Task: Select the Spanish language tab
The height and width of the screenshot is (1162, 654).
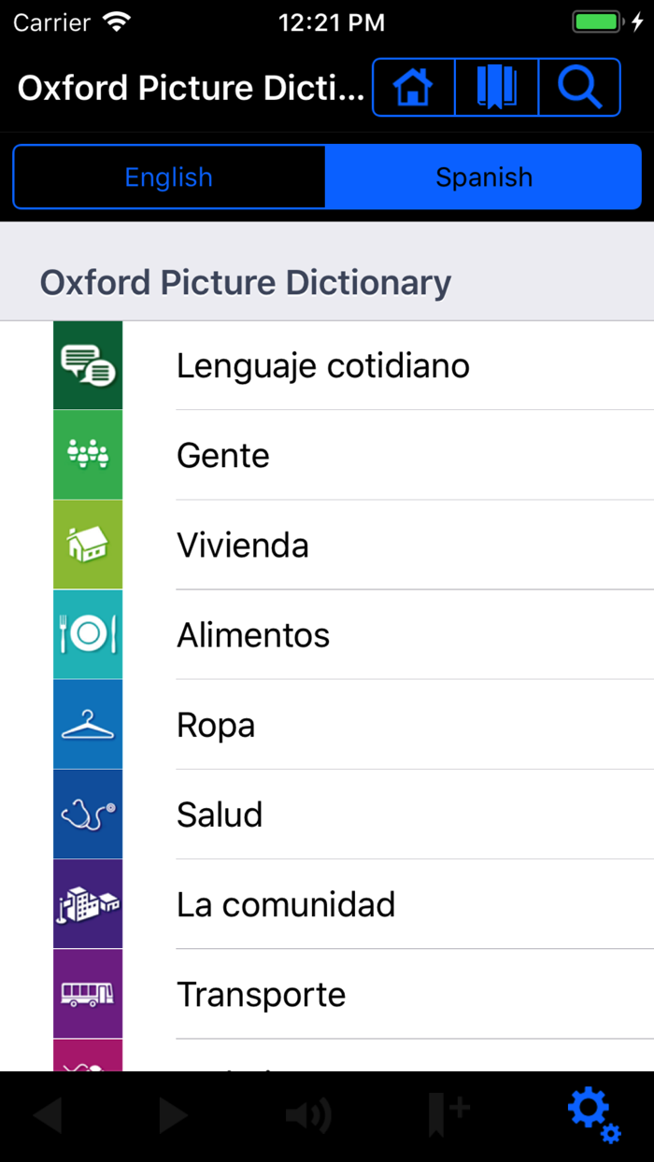Action: 484,177
